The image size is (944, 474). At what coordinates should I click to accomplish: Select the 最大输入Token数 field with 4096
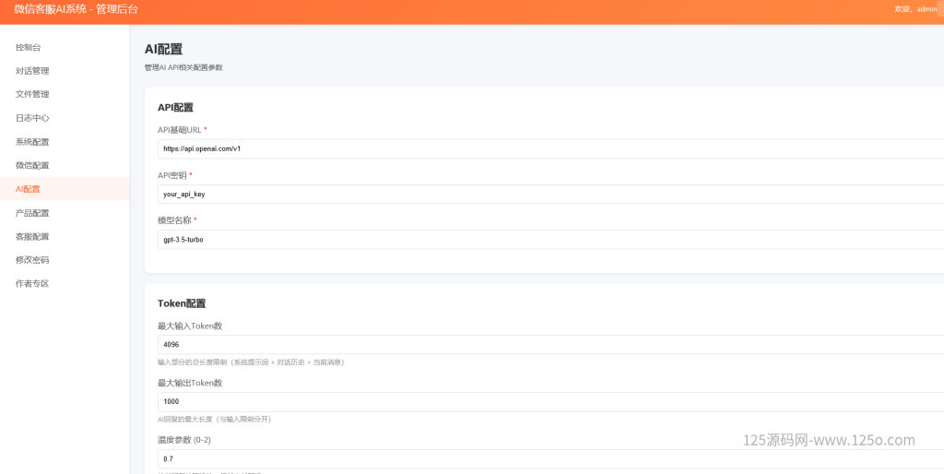coord(549,344)
